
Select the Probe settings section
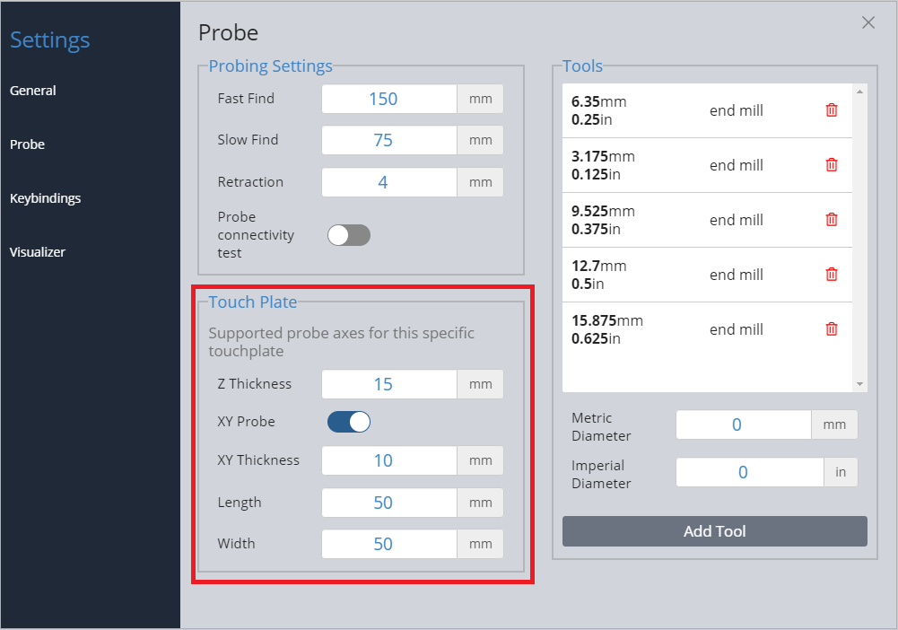(27, 144)
